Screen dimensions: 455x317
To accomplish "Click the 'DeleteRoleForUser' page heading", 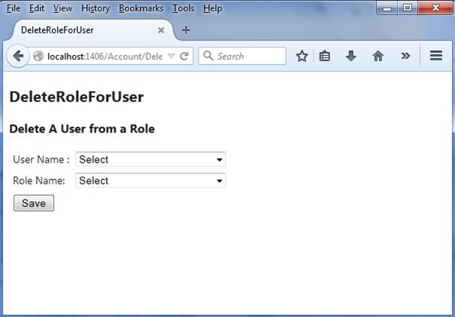I will click(76, 96).
